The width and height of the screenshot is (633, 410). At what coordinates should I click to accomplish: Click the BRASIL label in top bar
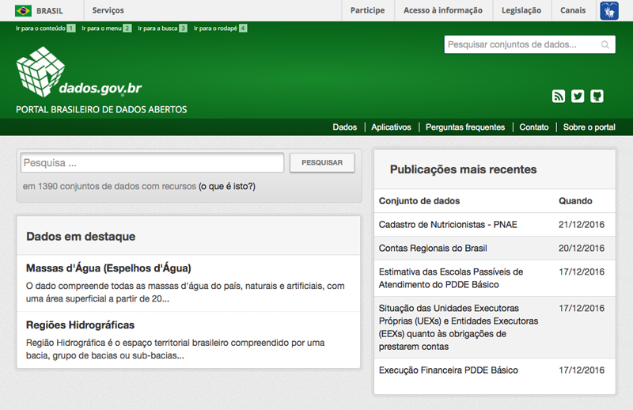pos(49,11)
